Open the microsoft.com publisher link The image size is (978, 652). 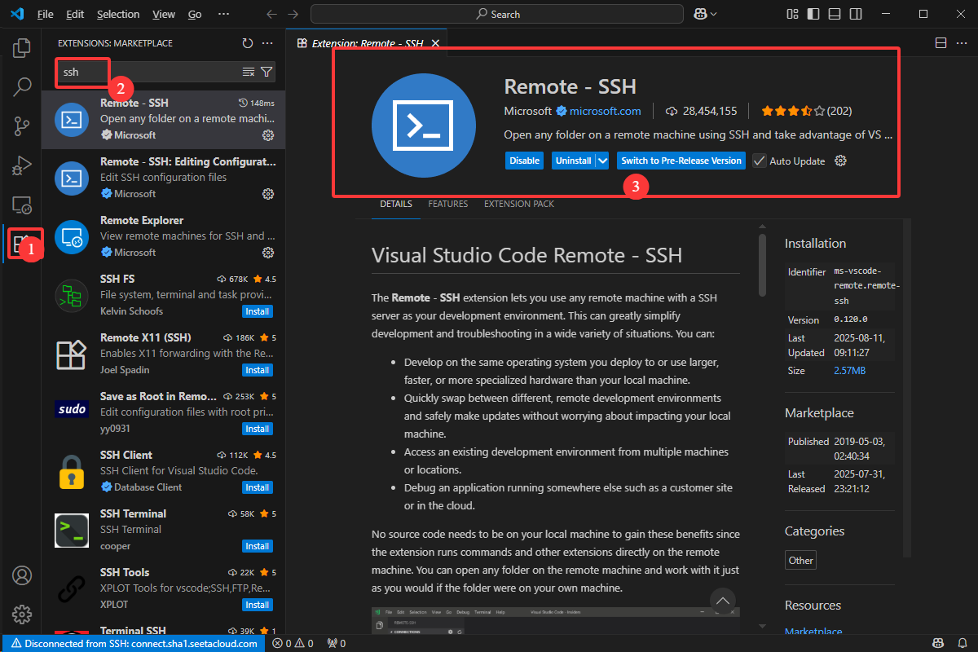click(606, 111)
